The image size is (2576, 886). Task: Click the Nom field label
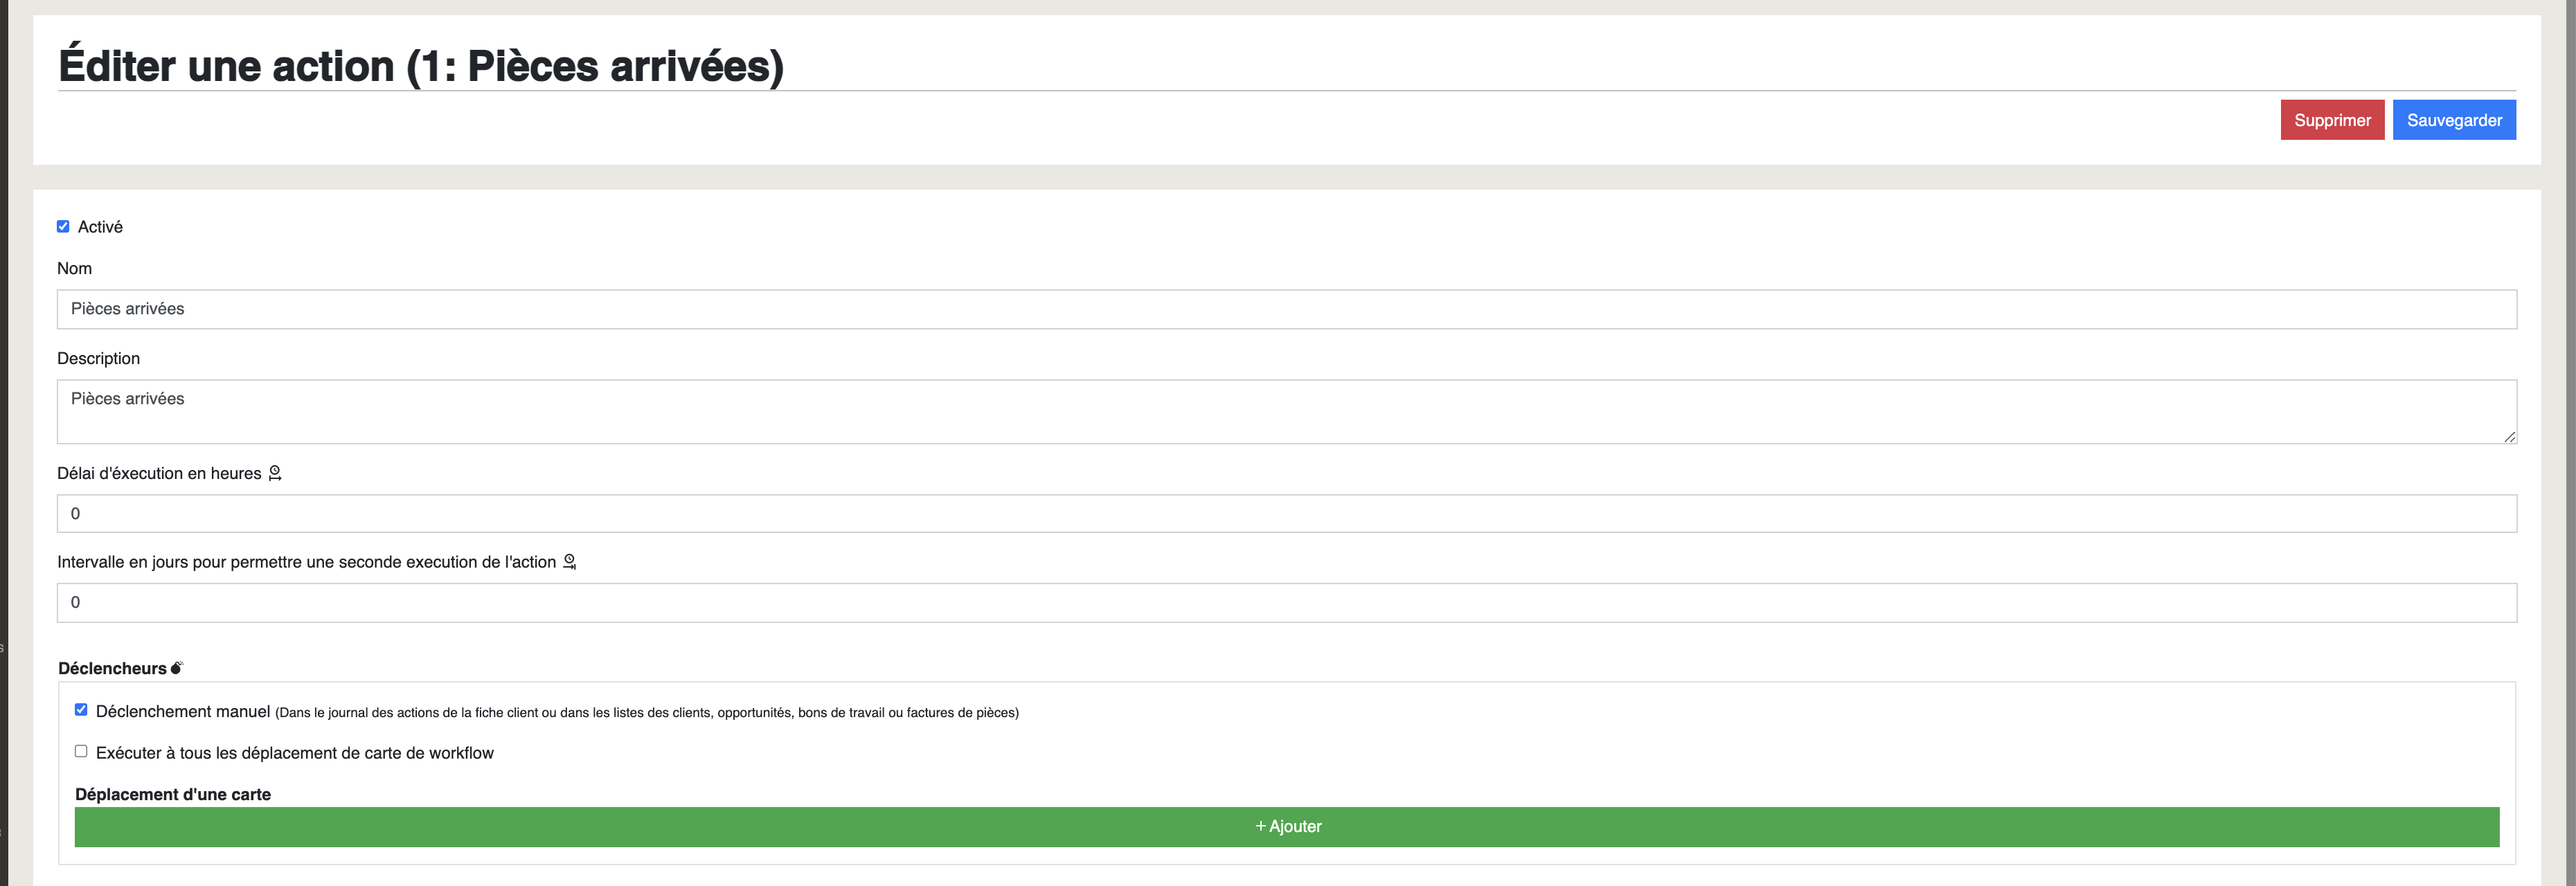coord(74,268)
